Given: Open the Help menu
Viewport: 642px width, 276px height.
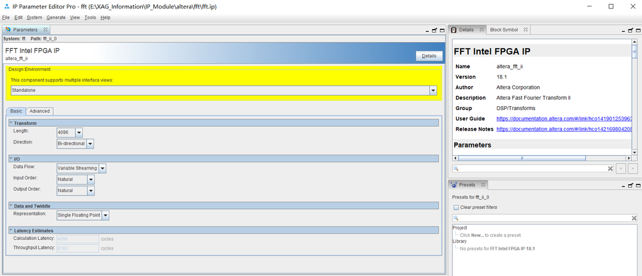Looking at the screenshot, I should pyautogui.click(x=105, y=17).
